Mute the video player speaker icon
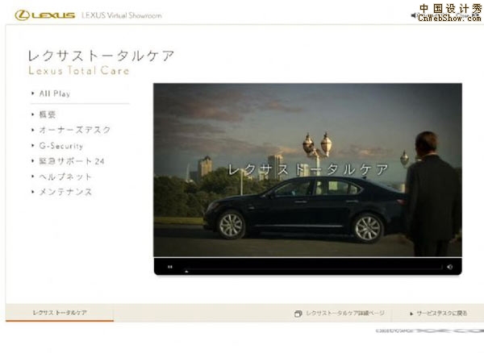Screen dimensions: 484x353 click(x=450, y=267)
